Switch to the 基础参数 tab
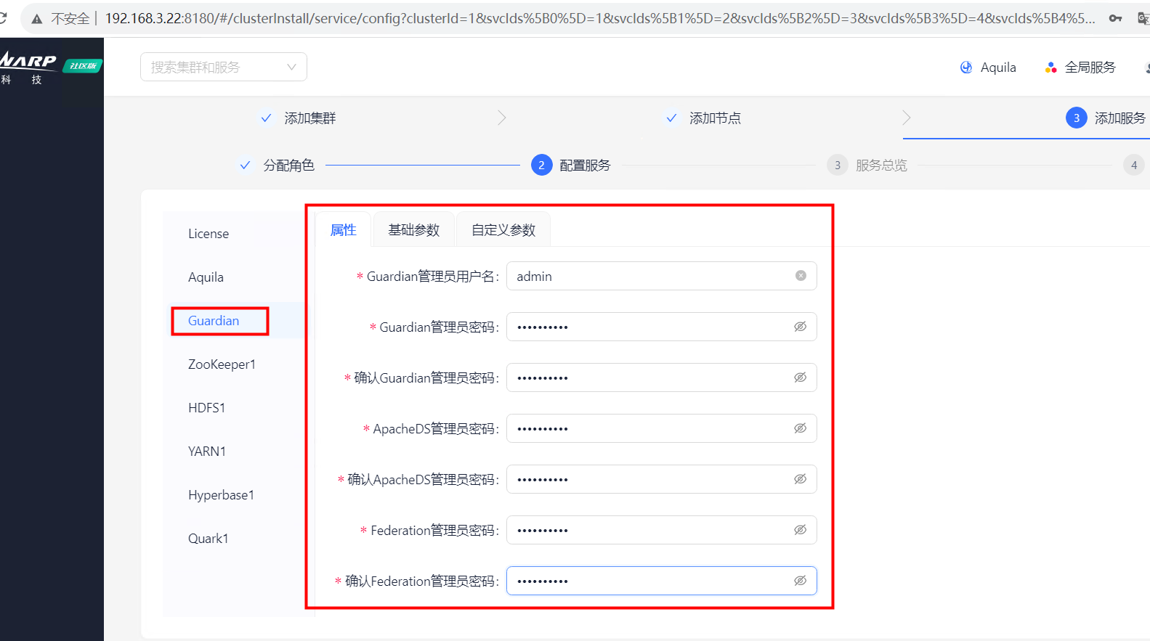 (414, 230)
